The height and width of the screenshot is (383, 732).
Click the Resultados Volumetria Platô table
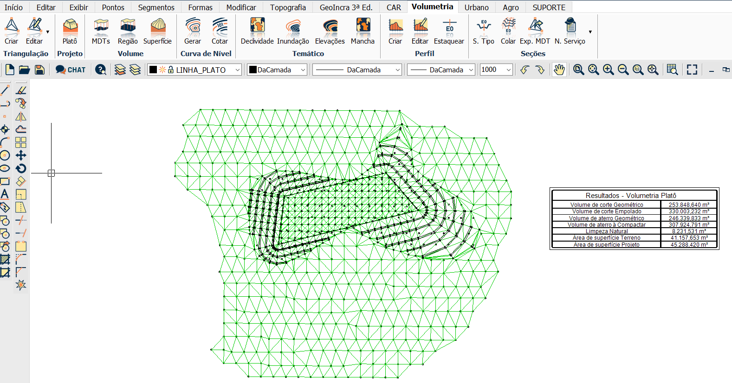coord(634,219)
